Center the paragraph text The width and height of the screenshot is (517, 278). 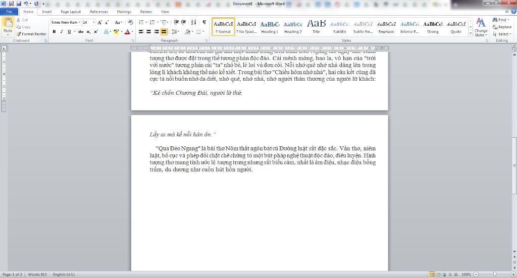[x=149, y=32]
